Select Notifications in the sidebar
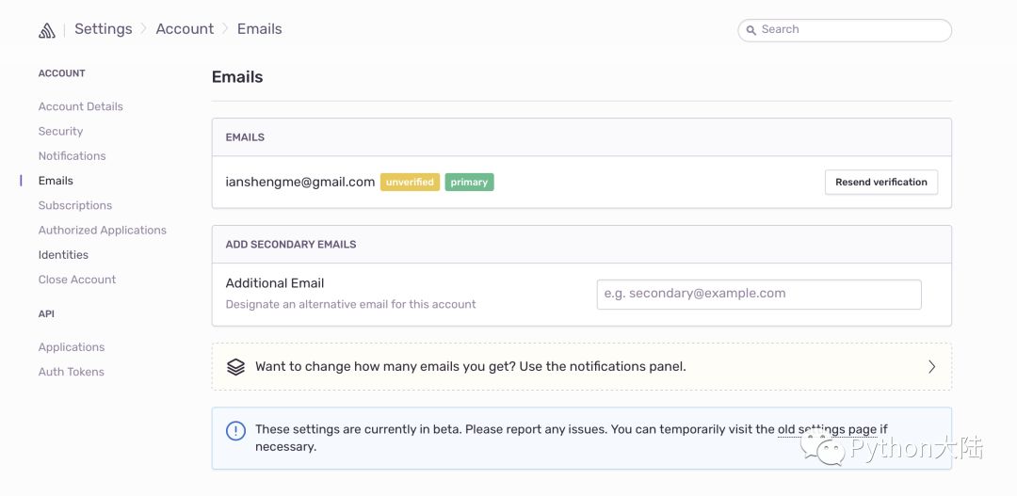The image size is (1017, 496). pyautogui.click(x=72, y=156)
